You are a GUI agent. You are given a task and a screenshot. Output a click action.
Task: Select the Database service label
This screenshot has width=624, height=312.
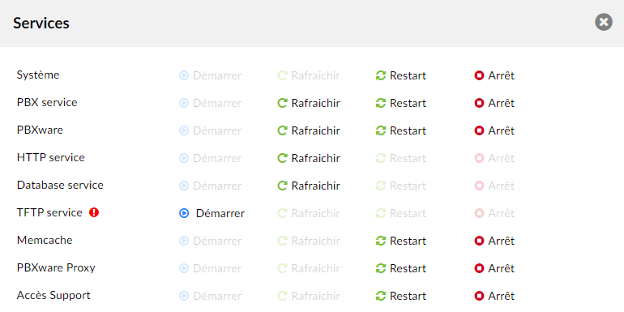(60, 185)
